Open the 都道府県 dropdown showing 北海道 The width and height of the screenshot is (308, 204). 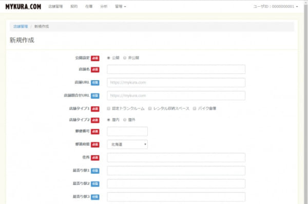coord(127,144)
